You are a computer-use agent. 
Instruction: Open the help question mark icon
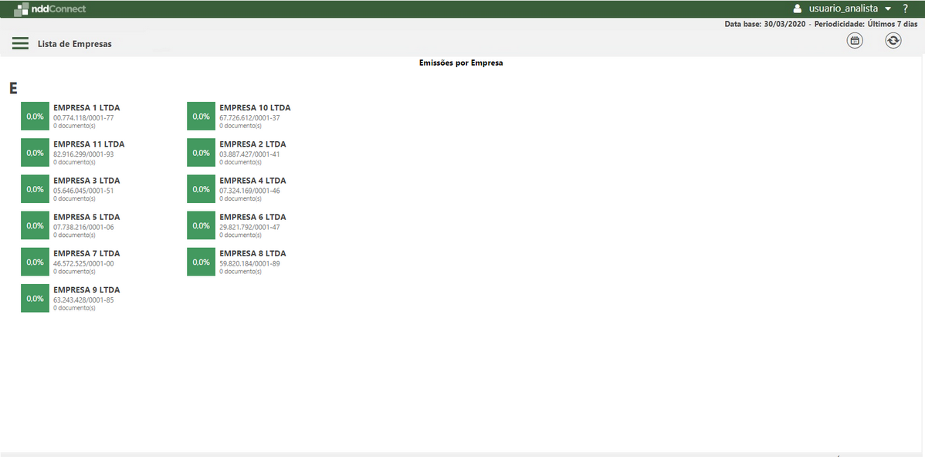905,8
